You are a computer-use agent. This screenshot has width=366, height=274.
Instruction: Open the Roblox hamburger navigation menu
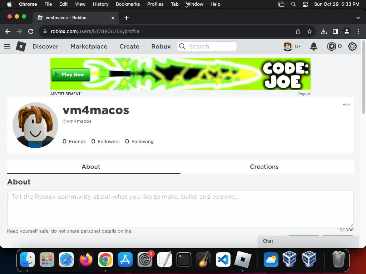(7, 46)
